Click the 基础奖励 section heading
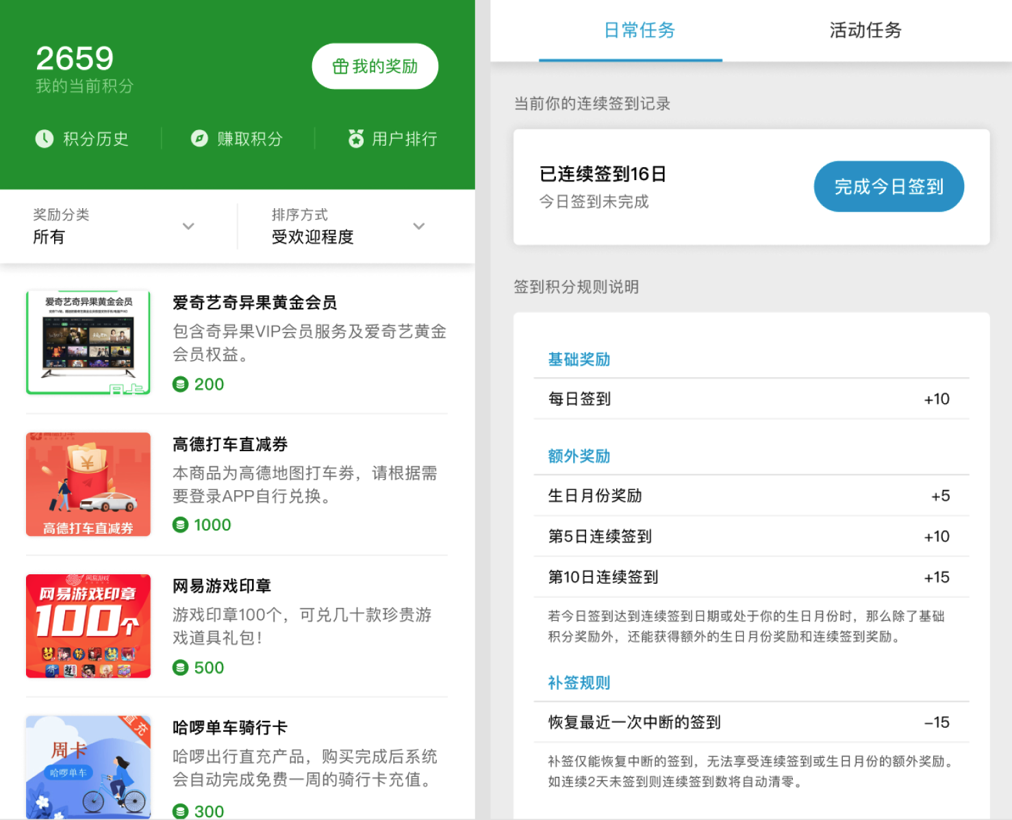1012x820 pixels. point(579,359)
